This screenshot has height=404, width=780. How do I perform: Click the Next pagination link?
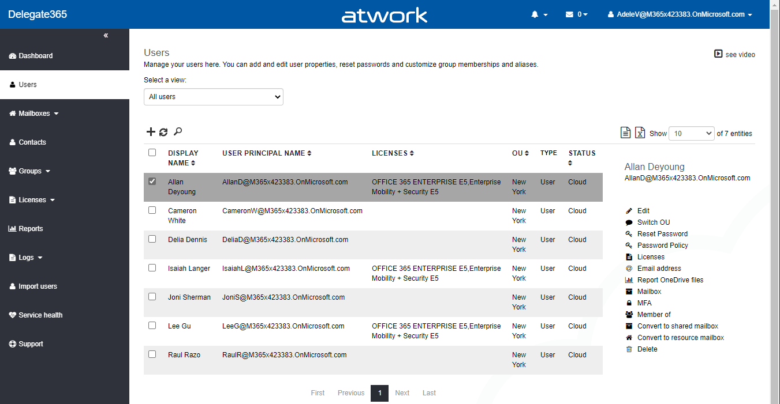pyautogui.click(x=402, y=393)
